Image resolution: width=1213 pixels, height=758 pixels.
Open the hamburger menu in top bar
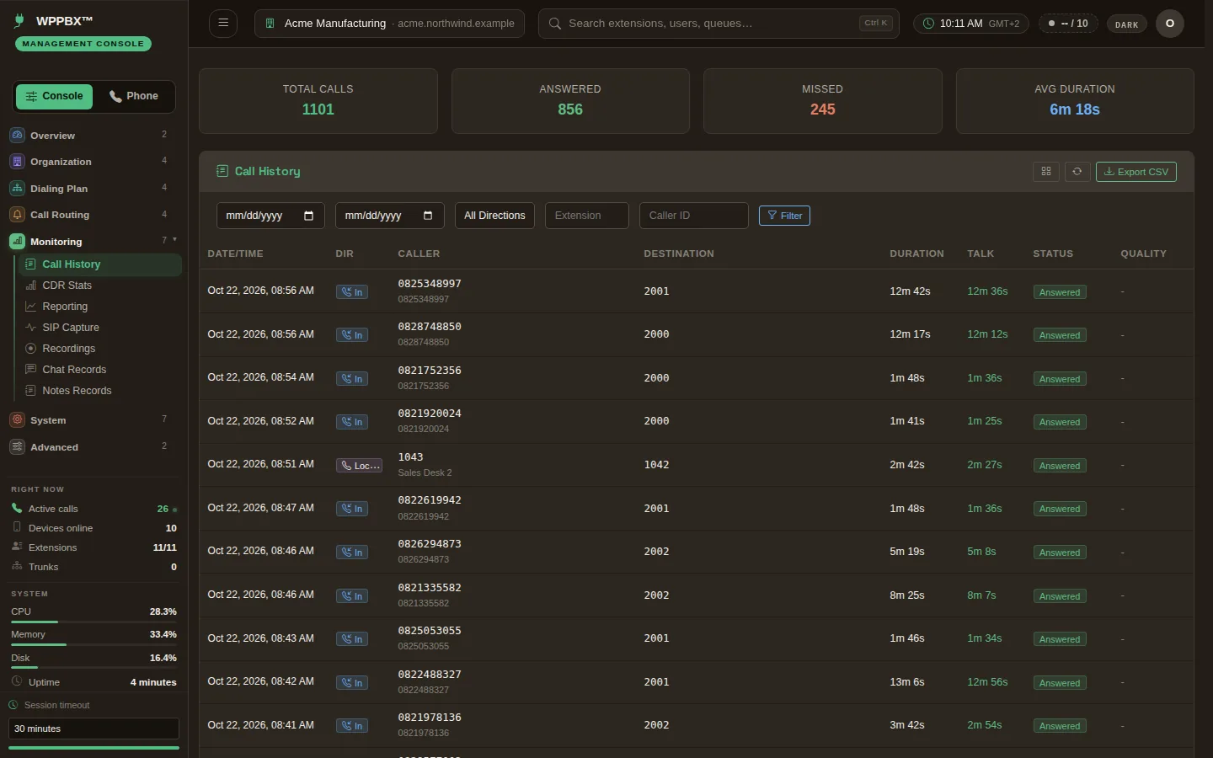223,23
